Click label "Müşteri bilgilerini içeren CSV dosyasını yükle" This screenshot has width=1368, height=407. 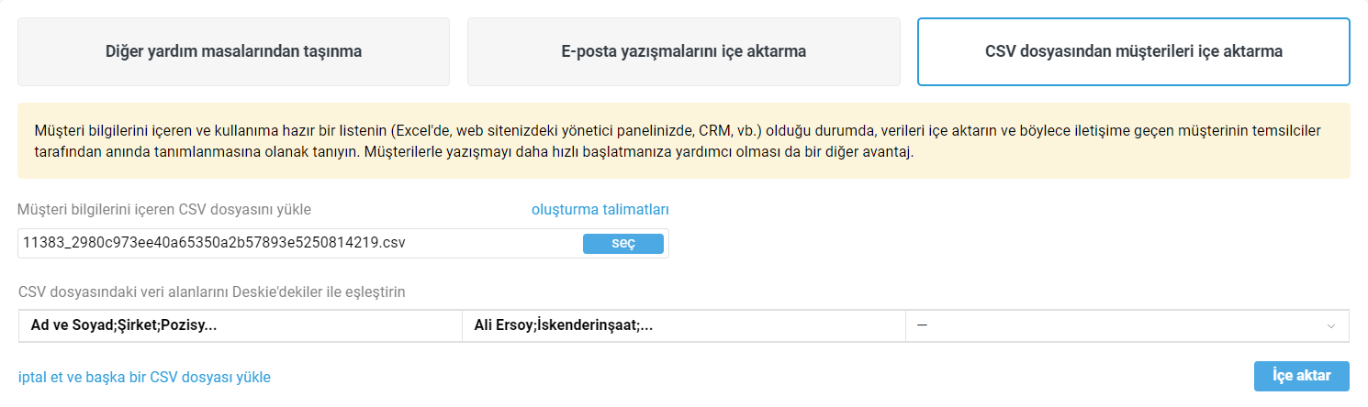tap(164, 210)
